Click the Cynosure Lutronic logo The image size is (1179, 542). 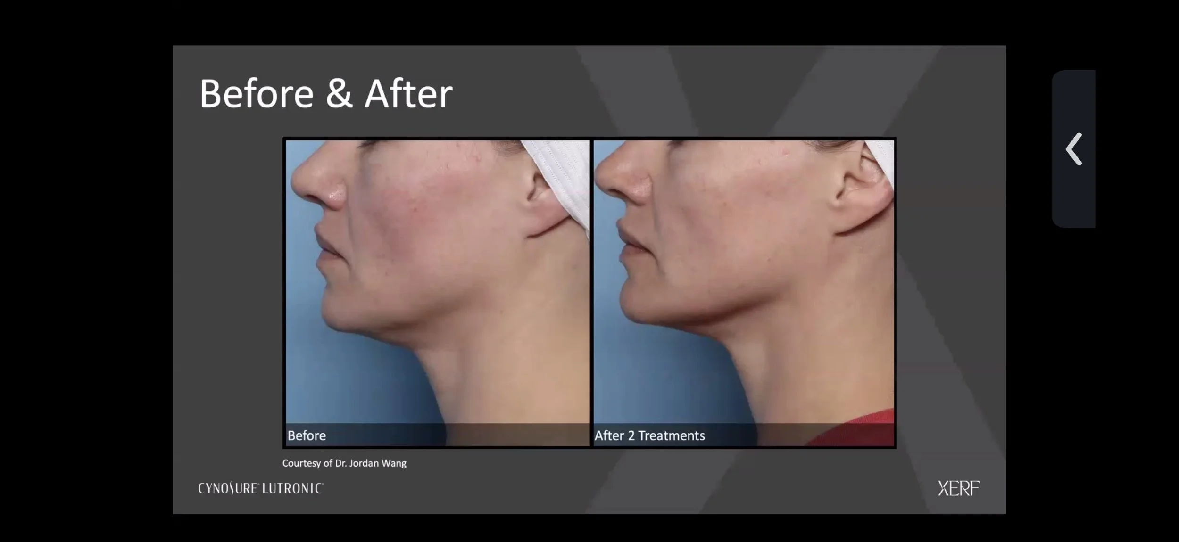tap(261, 488)
